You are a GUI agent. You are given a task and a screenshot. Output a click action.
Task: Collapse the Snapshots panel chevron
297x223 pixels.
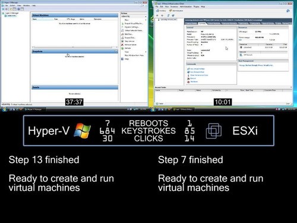coord(116,51)
